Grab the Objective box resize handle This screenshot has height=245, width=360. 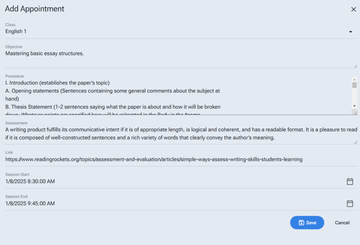355,66
